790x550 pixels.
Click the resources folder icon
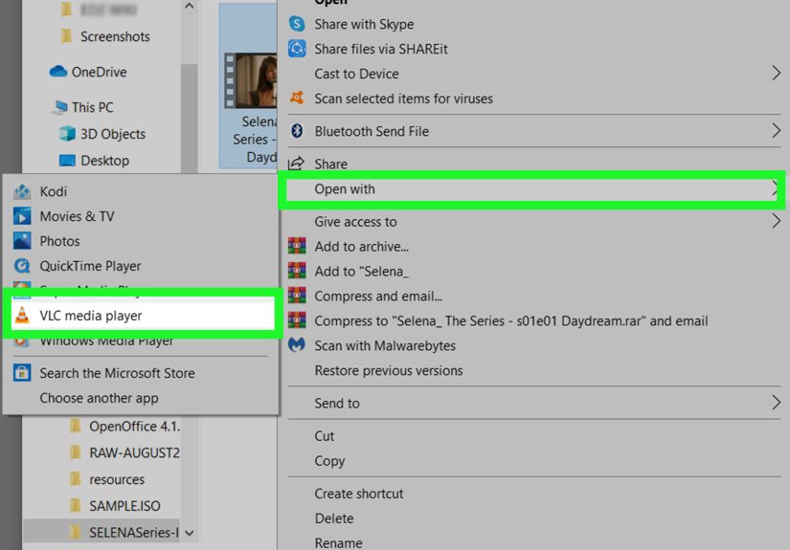point(76,478)
